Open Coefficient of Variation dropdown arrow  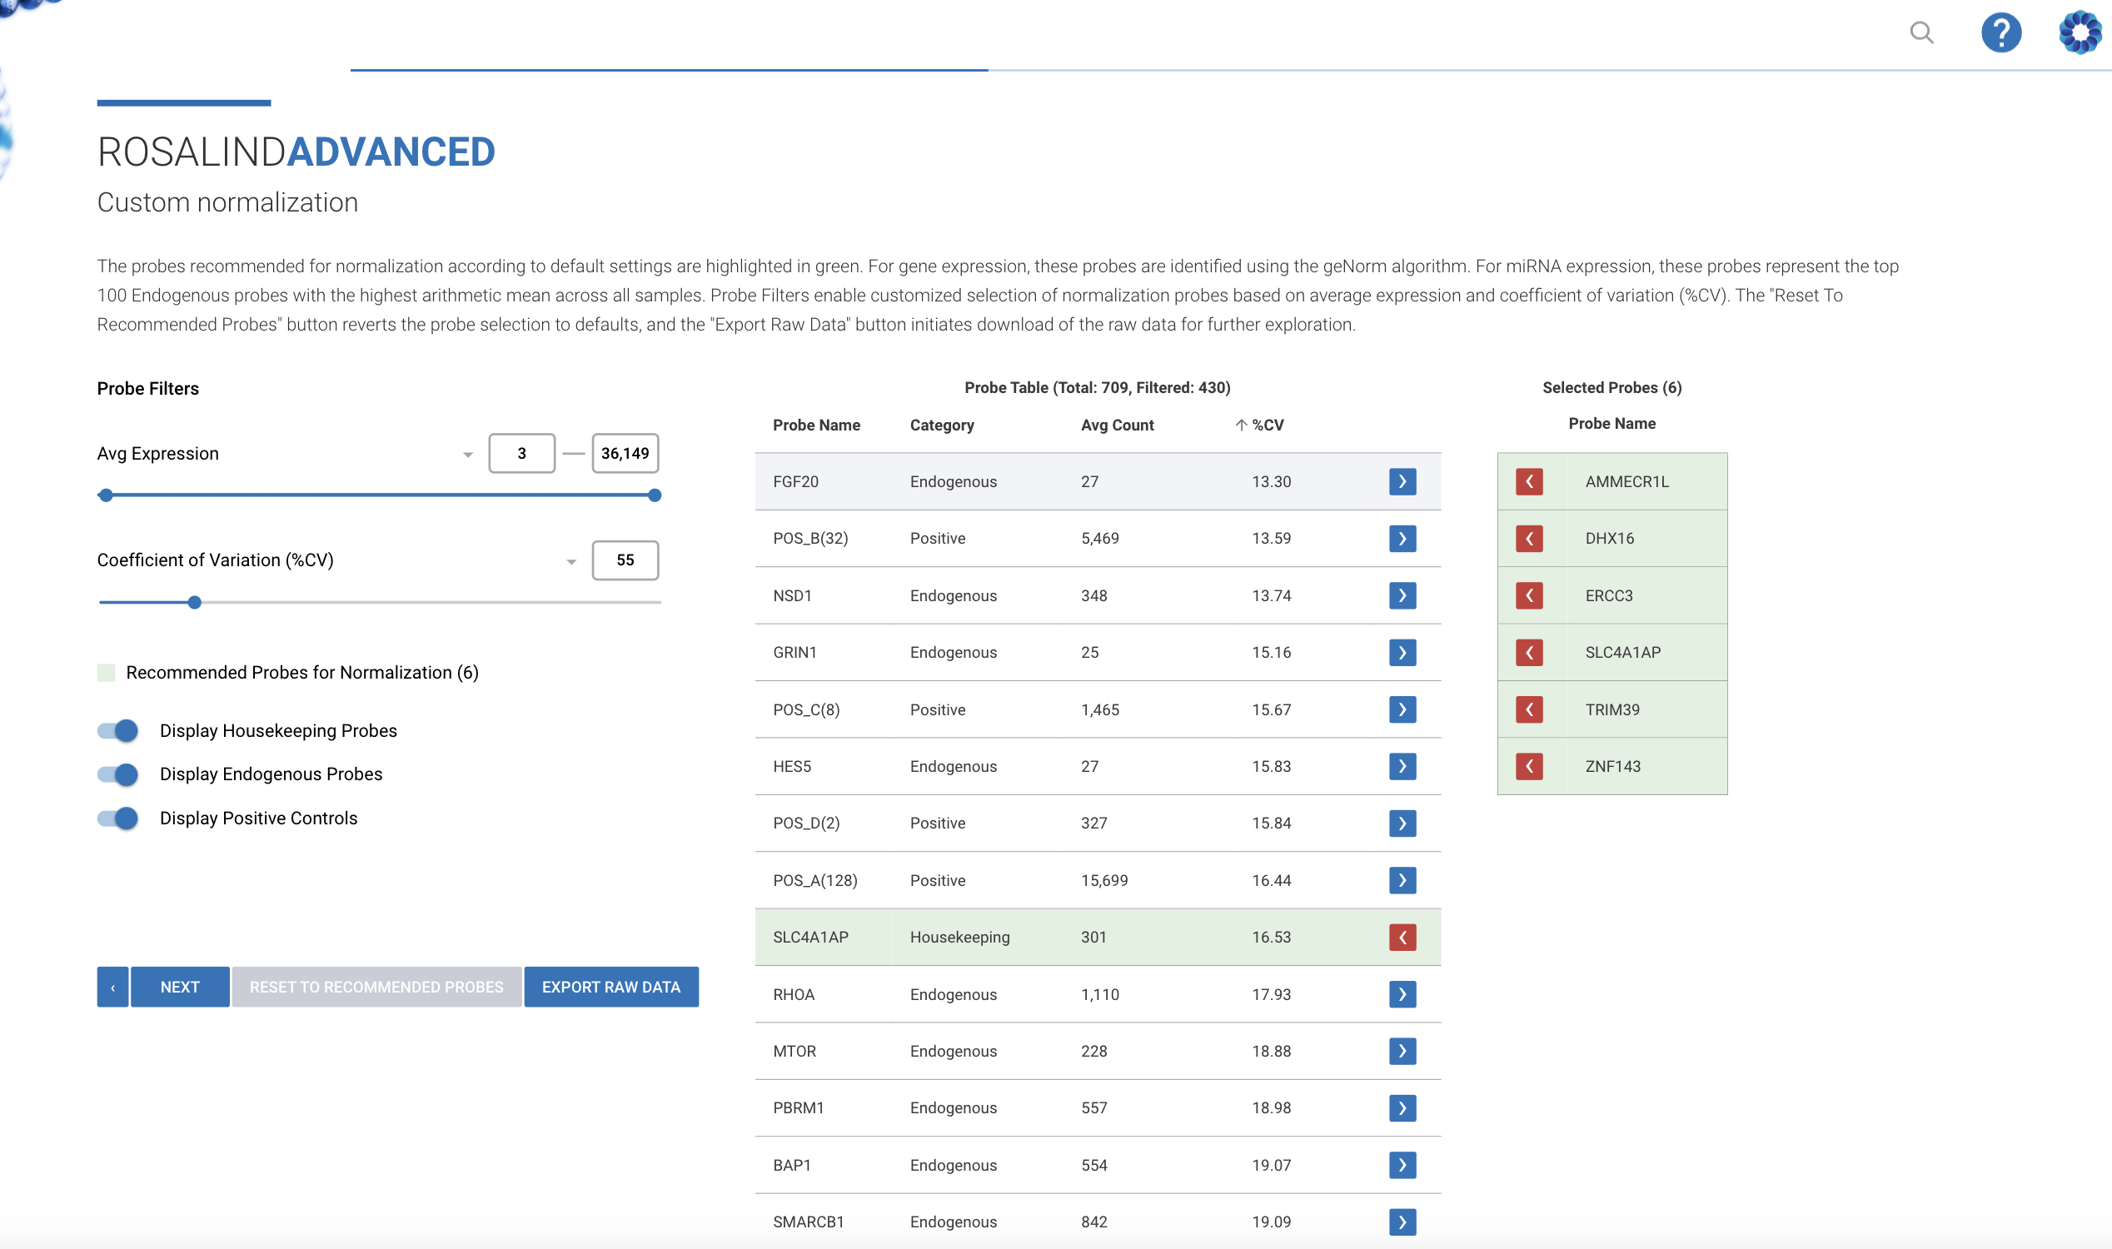(x=571, y=561)
